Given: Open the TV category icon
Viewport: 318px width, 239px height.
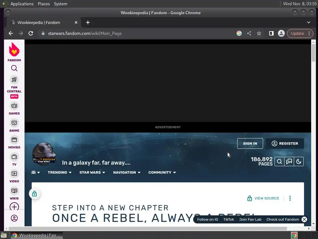Looking at the screenshot, I should [x=14, y=157].
